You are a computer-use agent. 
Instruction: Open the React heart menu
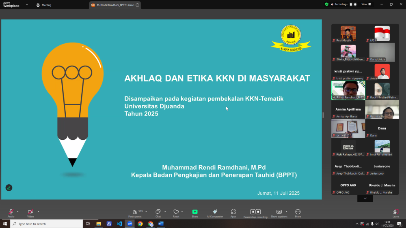pos(176,213)
